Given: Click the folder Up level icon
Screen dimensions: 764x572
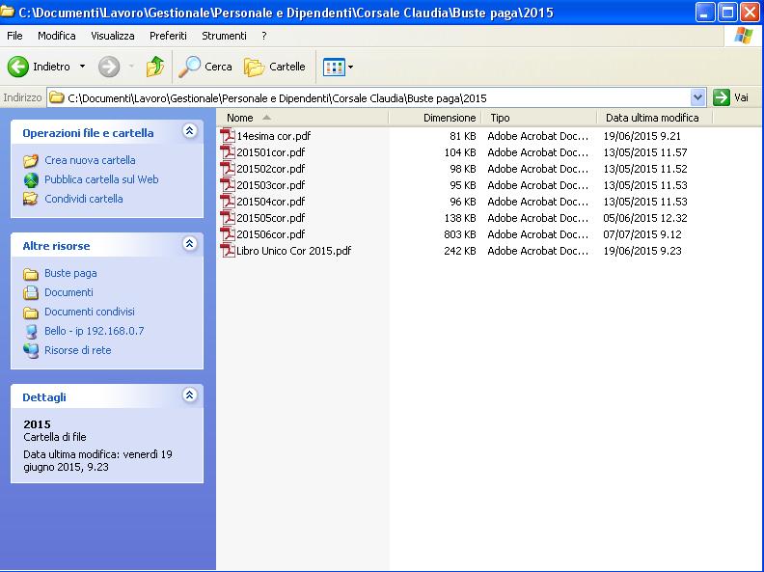Looking at the screenshot, I should pos(155,67).
